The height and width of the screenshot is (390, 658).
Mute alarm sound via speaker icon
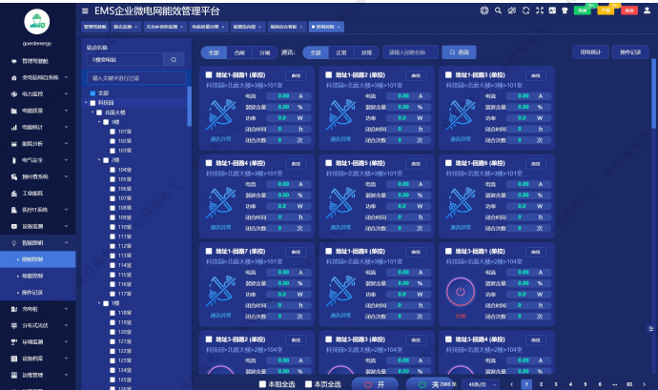[512, 10]
